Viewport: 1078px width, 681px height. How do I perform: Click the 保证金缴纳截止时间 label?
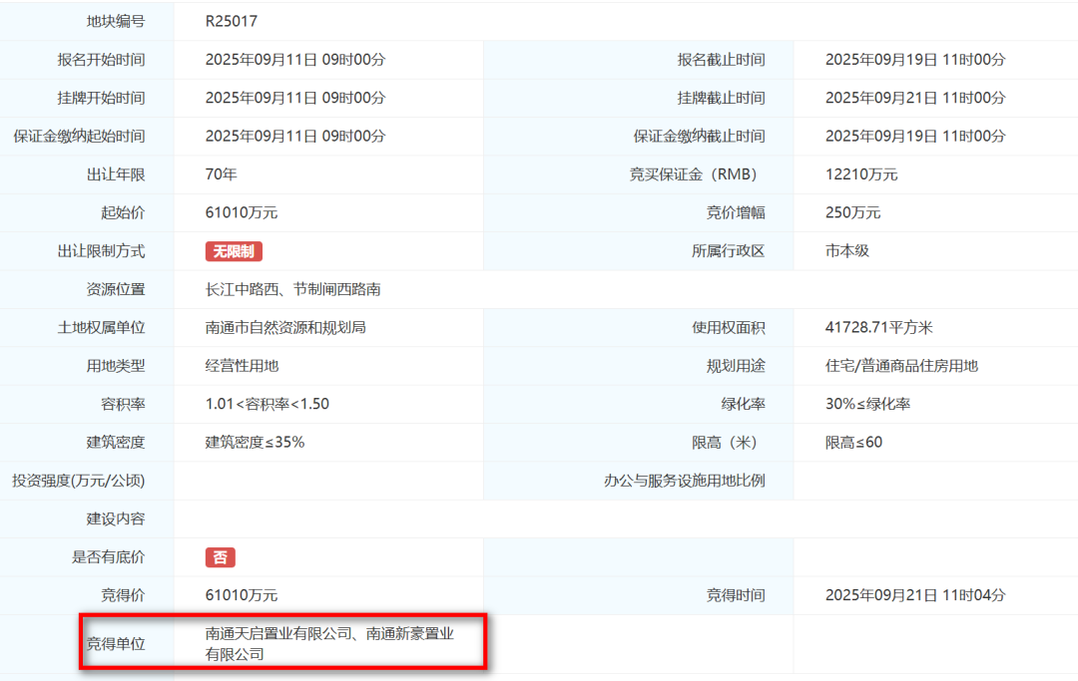tap(699, 136)
